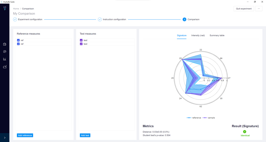Image resolution: width=266 pixels, height=142 pixels.
Task: Open the line chart sidebar icon at the bottom
Action: 5,67
